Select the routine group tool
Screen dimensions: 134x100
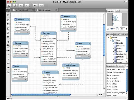[8, 46]
